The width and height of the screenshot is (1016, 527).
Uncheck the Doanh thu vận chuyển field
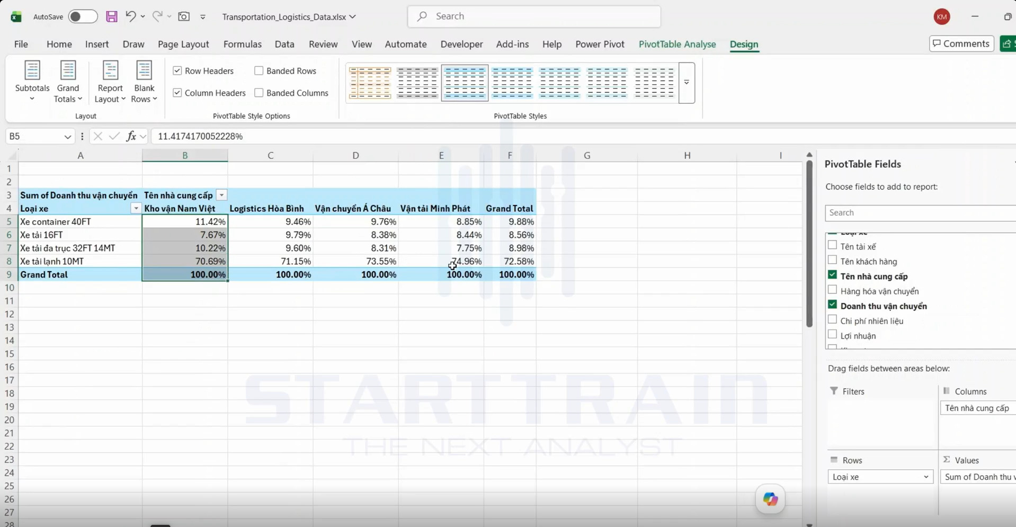click(x=832, y=305)
